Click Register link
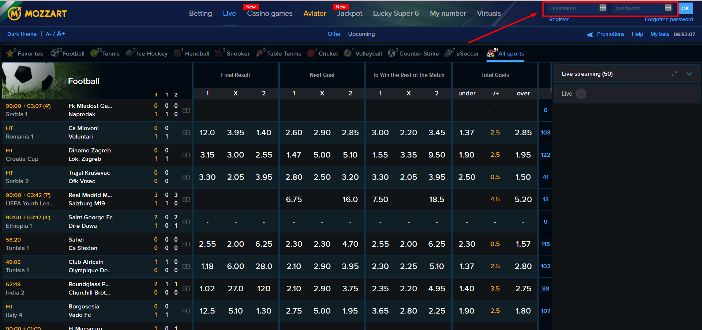The height and width of the screenshot is (330, 702). pos(559,19)
